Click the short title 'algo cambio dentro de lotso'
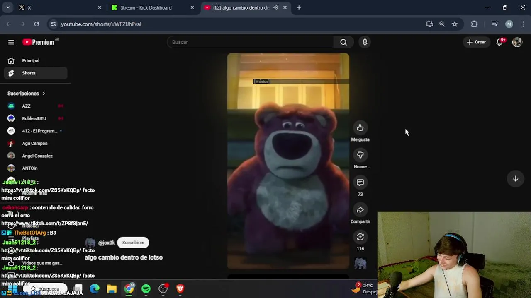Viewport: 531px width, 298px height. (x=124, y=257)
